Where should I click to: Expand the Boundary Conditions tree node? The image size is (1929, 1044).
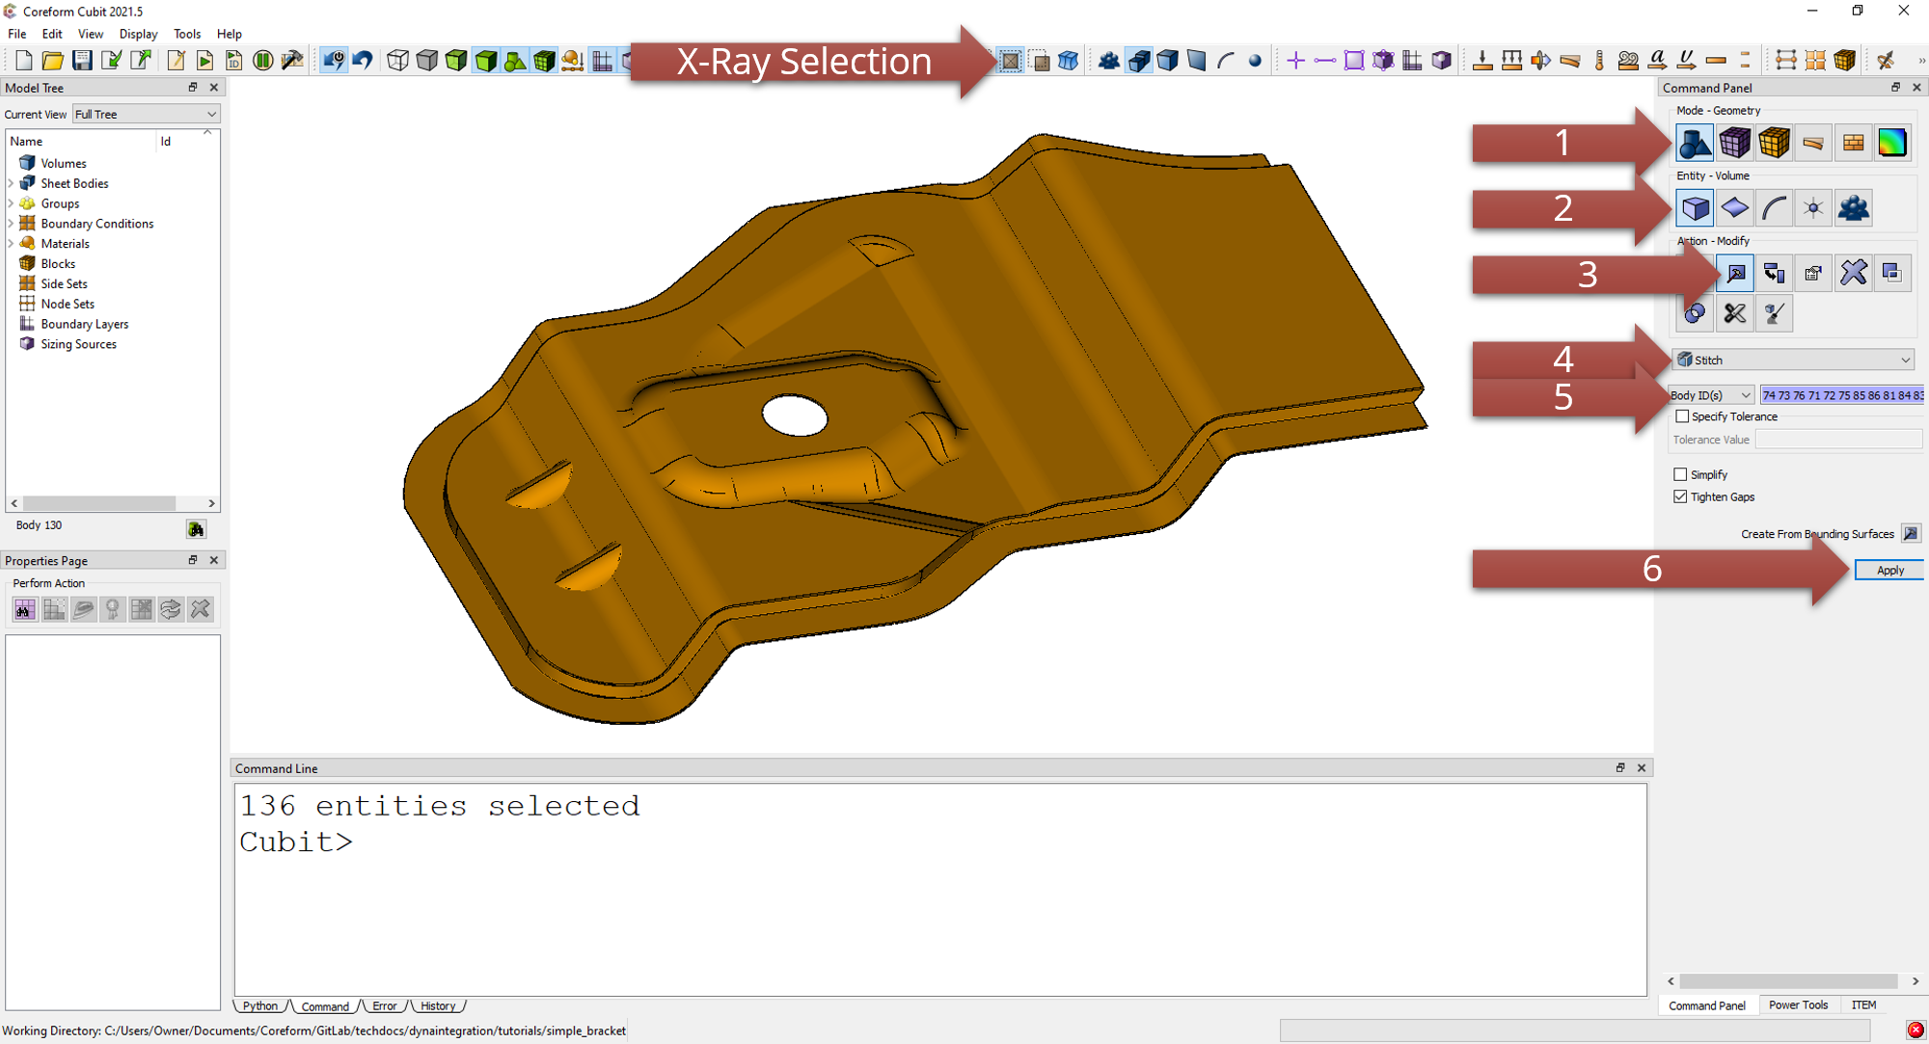[12, 224]
